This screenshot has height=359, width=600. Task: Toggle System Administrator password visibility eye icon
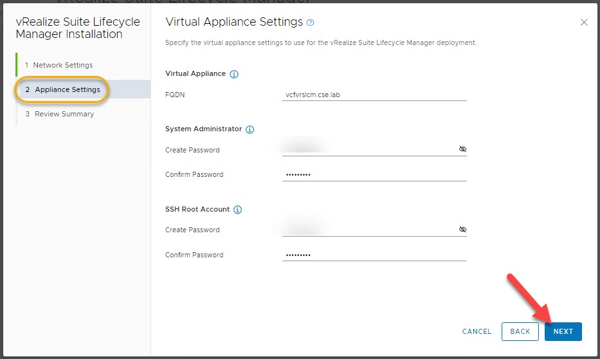(462, 149)
